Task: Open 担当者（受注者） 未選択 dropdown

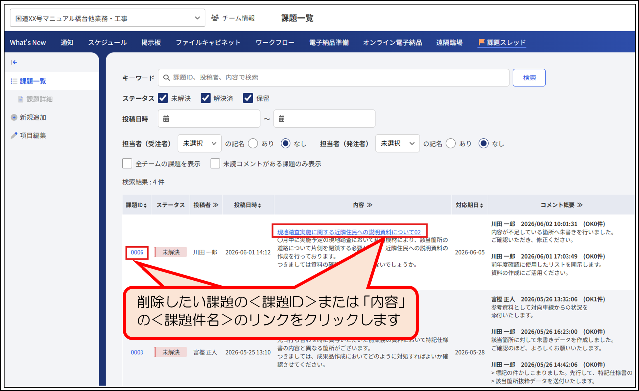Action: [x=200, y=143]
